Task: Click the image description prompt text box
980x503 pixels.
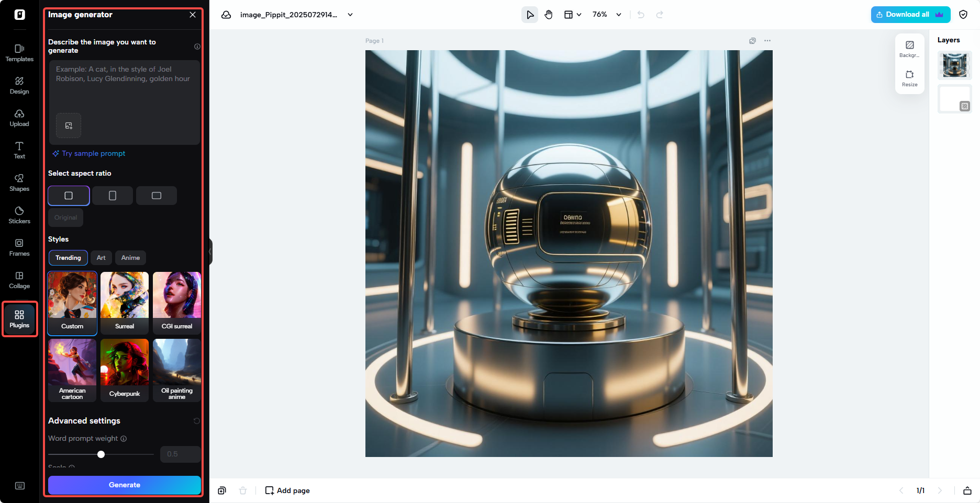Action: (125, 102)
